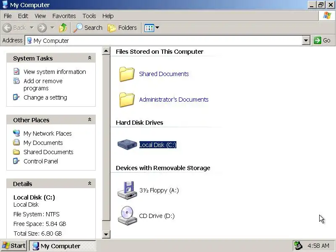
Task: Click Files Stored on This Computer header
Action: (x=160, y=52)
